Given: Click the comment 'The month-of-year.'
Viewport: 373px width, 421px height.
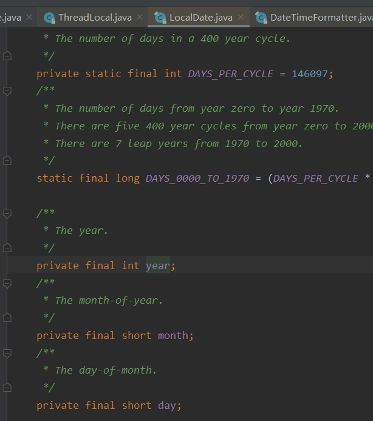Looking at the screenshot, I should coord(109,301).
